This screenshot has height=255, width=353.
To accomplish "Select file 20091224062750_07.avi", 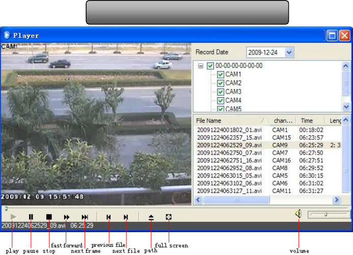I will pos(229,153).
